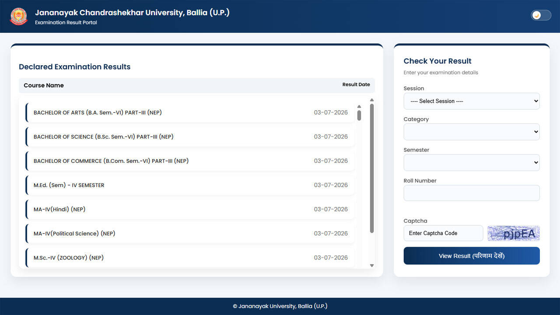Click the Course Name column header
The height and width of the screenshot is (315, 560).
tap(44, 85)
